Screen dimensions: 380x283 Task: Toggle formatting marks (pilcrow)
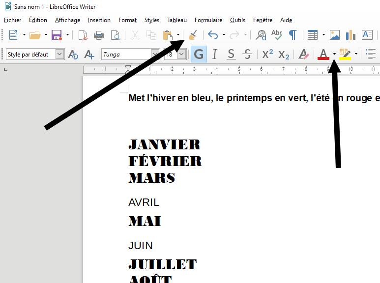pyautogui.click(x=292, y=35)
